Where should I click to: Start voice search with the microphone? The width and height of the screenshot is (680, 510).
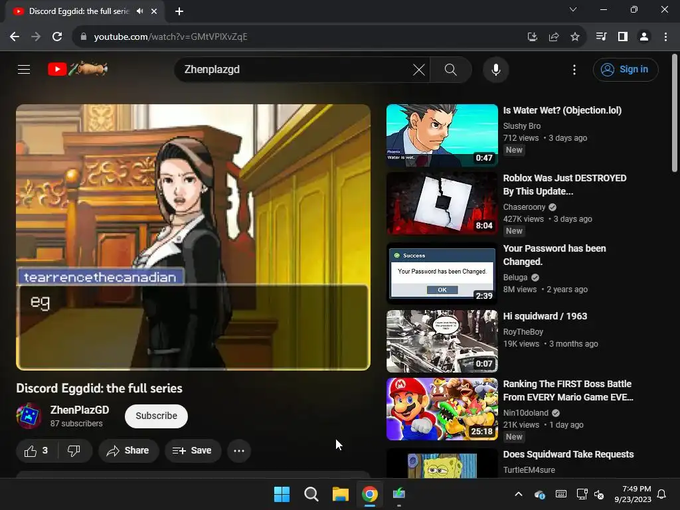[495, 69]
